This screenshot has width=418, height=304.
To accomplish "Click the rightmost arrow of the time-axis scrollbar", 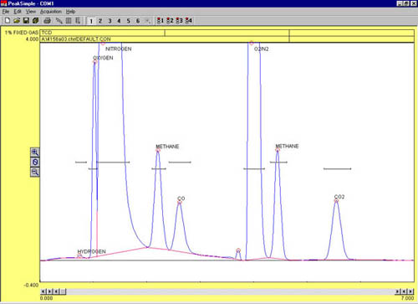I will 410,291.
